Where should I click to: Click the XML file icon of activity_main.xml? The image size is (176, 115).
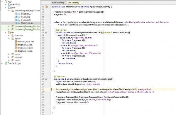(x=16, y=42)
